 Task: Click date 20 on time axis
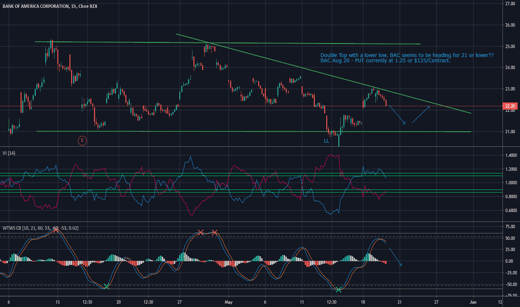(119, 303)
